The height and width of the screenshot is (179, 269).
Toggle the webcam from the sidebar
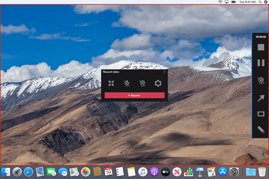point(261,81)
